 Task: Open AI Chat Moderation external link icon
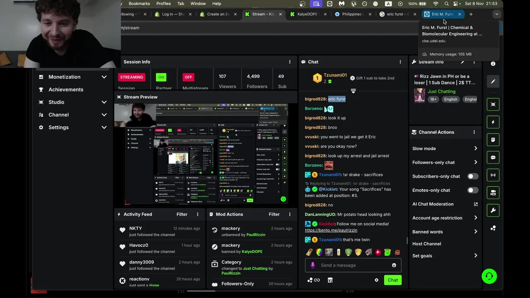tap(476, 204)
